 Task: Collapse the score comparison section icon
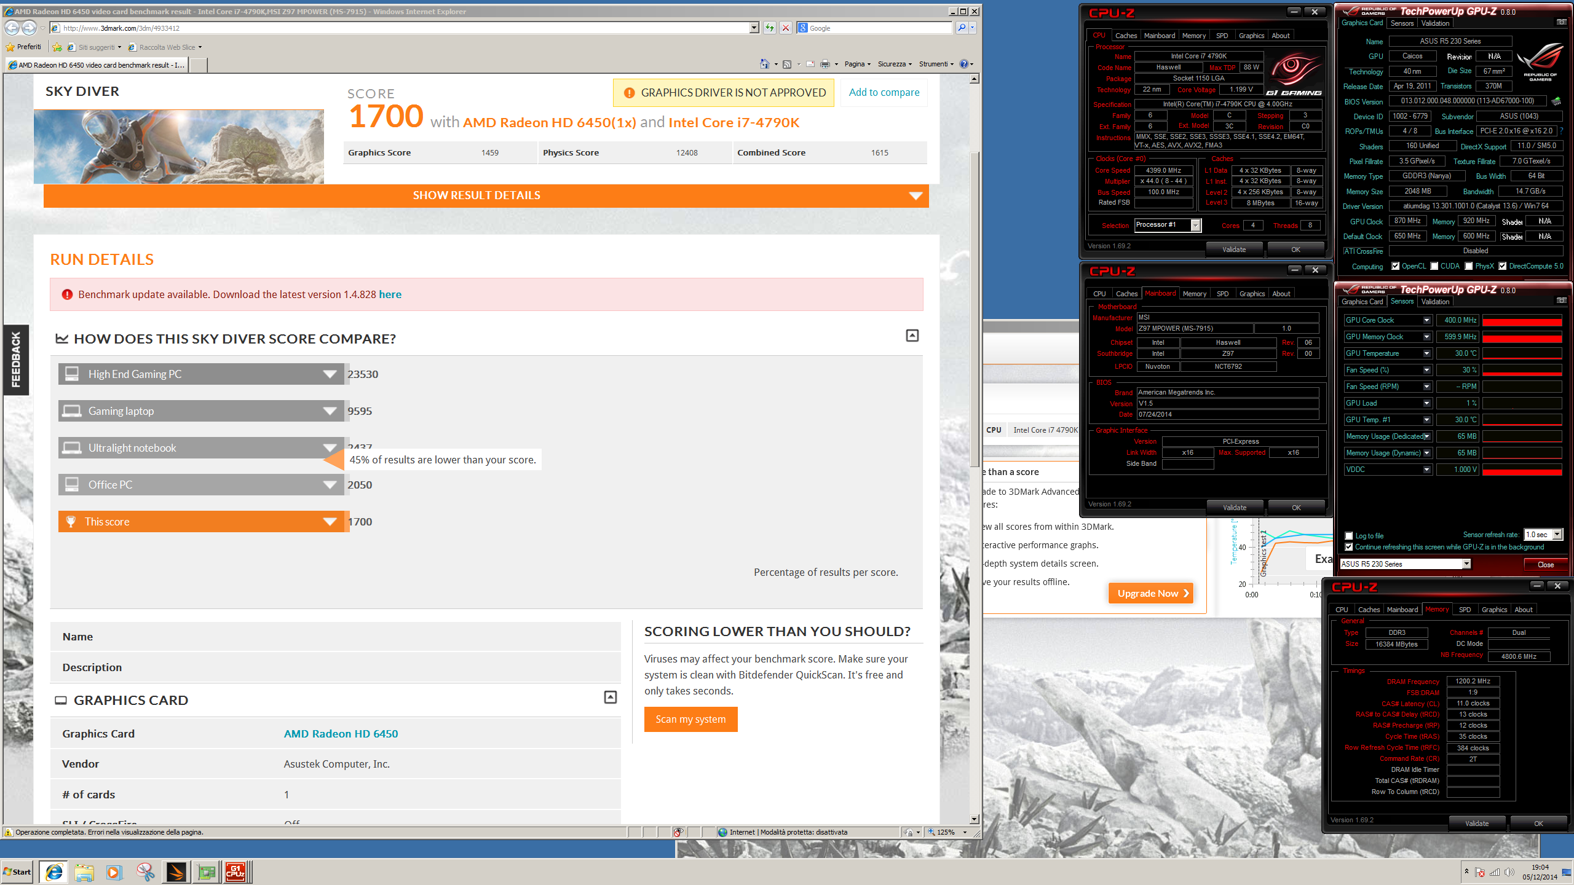click(x=912, y=336)
